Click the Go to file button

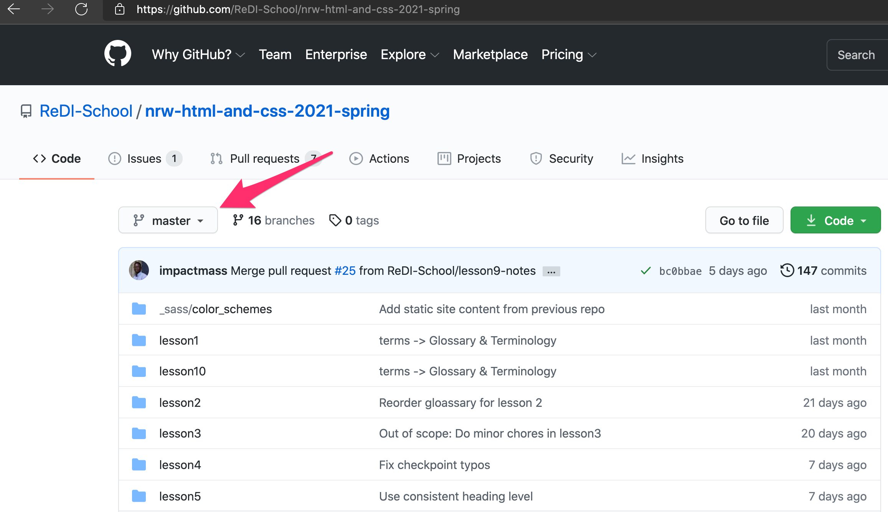pyautogui.click(x=744, y=220)
